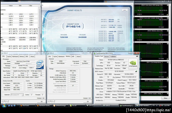
Task: Click the yellow tracking icon on the GPU0 Core temperature graph
Action: pyautogui.click(x=167, y=59)
